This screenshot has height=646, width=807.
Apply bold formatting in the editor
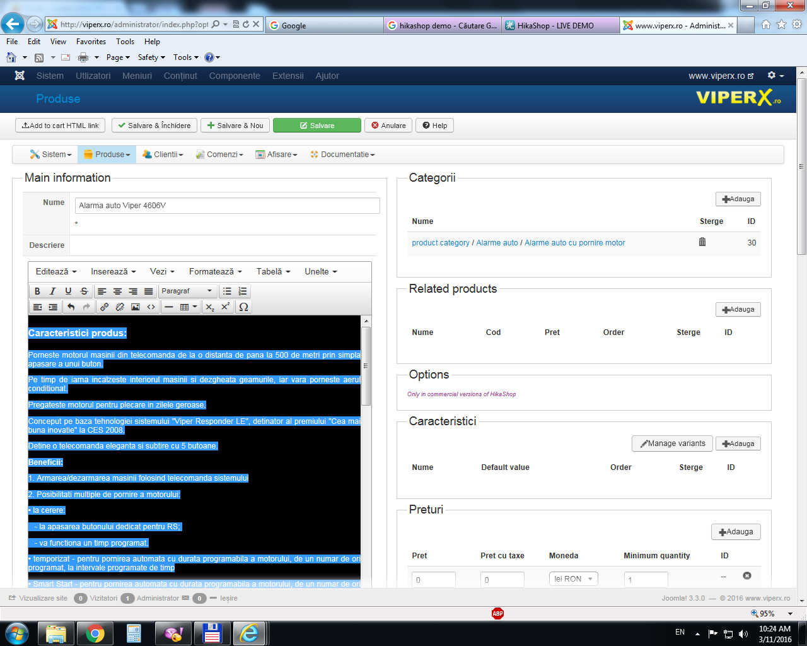tap(37, 291)
